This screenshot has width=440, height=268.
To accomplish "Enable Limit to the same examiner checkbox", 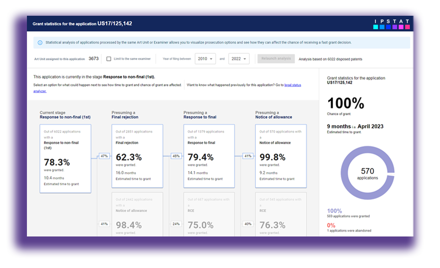I will click(x=109, y=59).
